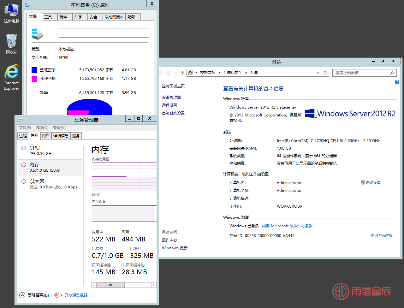Image resolution: width=404 pixels, height=308 pixels.
Task: Select the 以前的版本 tab
Action: tap(114, 17)
